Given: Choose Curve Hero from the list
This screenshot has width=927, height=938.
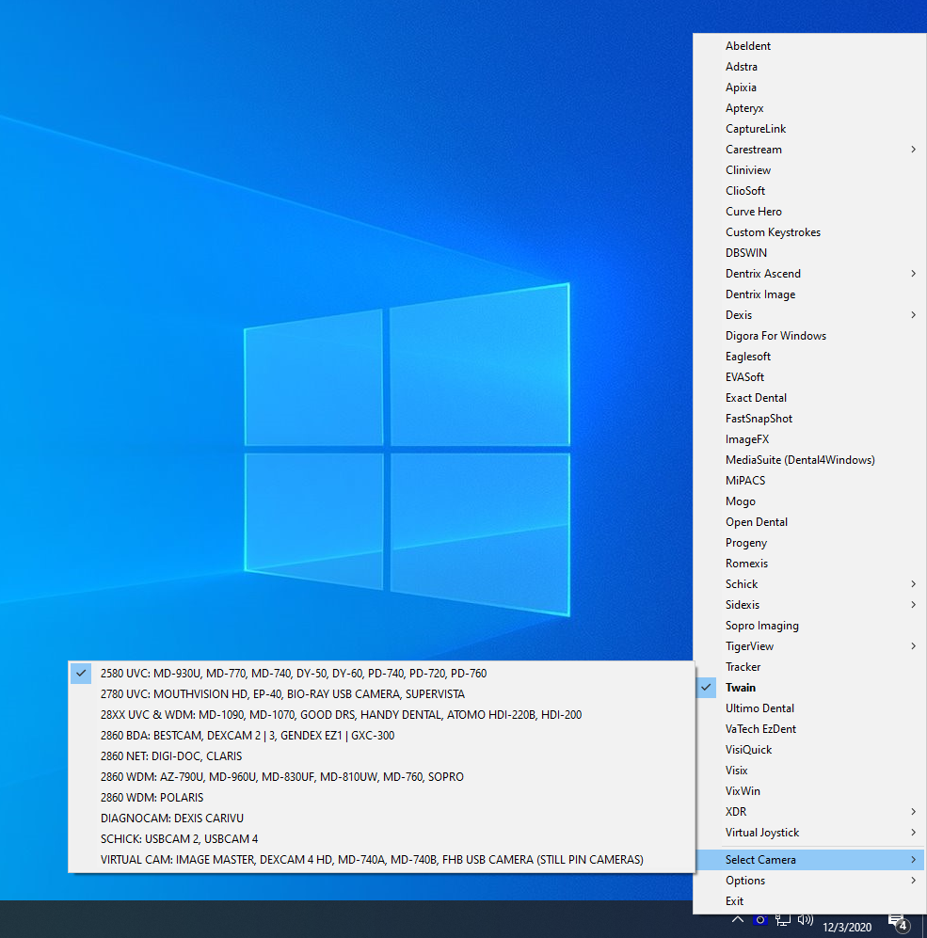Looking at the screenshot, I should (x=809, y=212).
